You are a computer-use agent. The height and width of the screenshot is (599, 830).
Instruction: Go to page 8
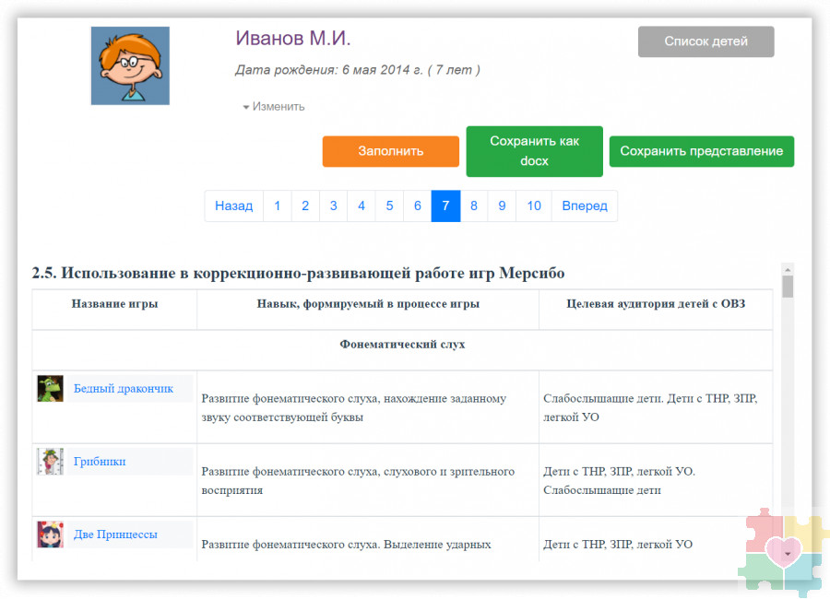click(x=474, y=206)
